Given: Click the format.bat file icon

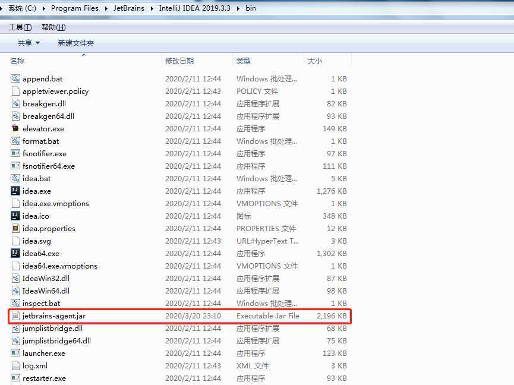Looking at the screenshot, I should click(15, 141).
